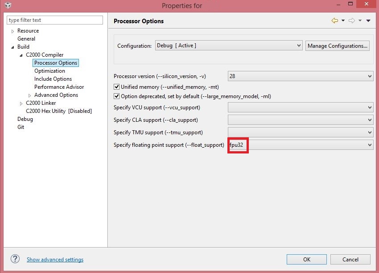Expand the Advanced Options node
The image size is (379, 273).
[30, 95]
